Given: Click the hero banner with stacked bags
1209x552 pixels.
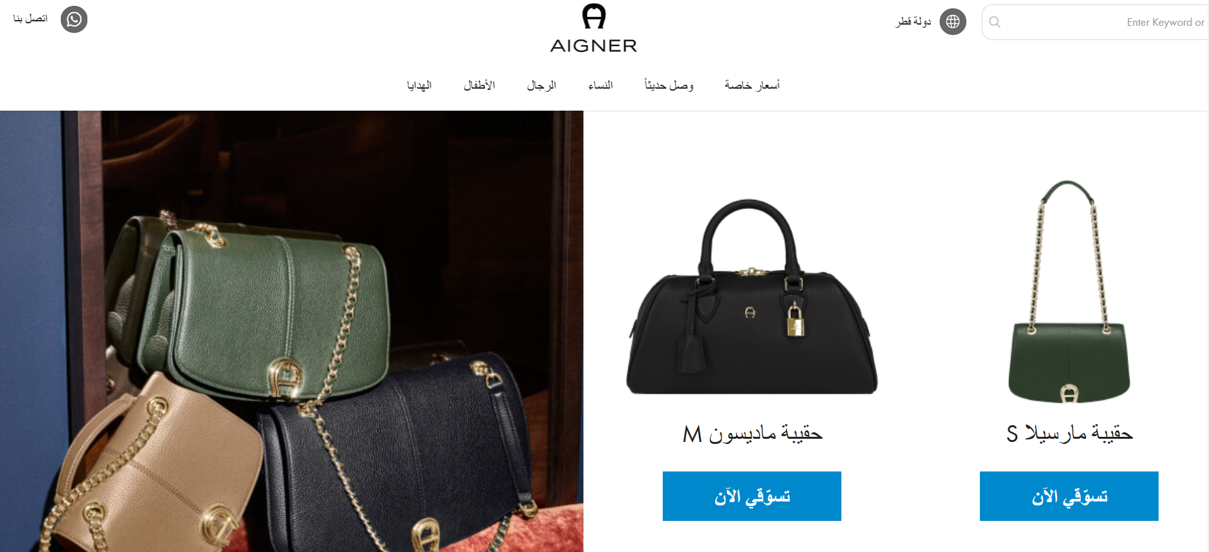Looking at the screenshot, I should (291, 331).
